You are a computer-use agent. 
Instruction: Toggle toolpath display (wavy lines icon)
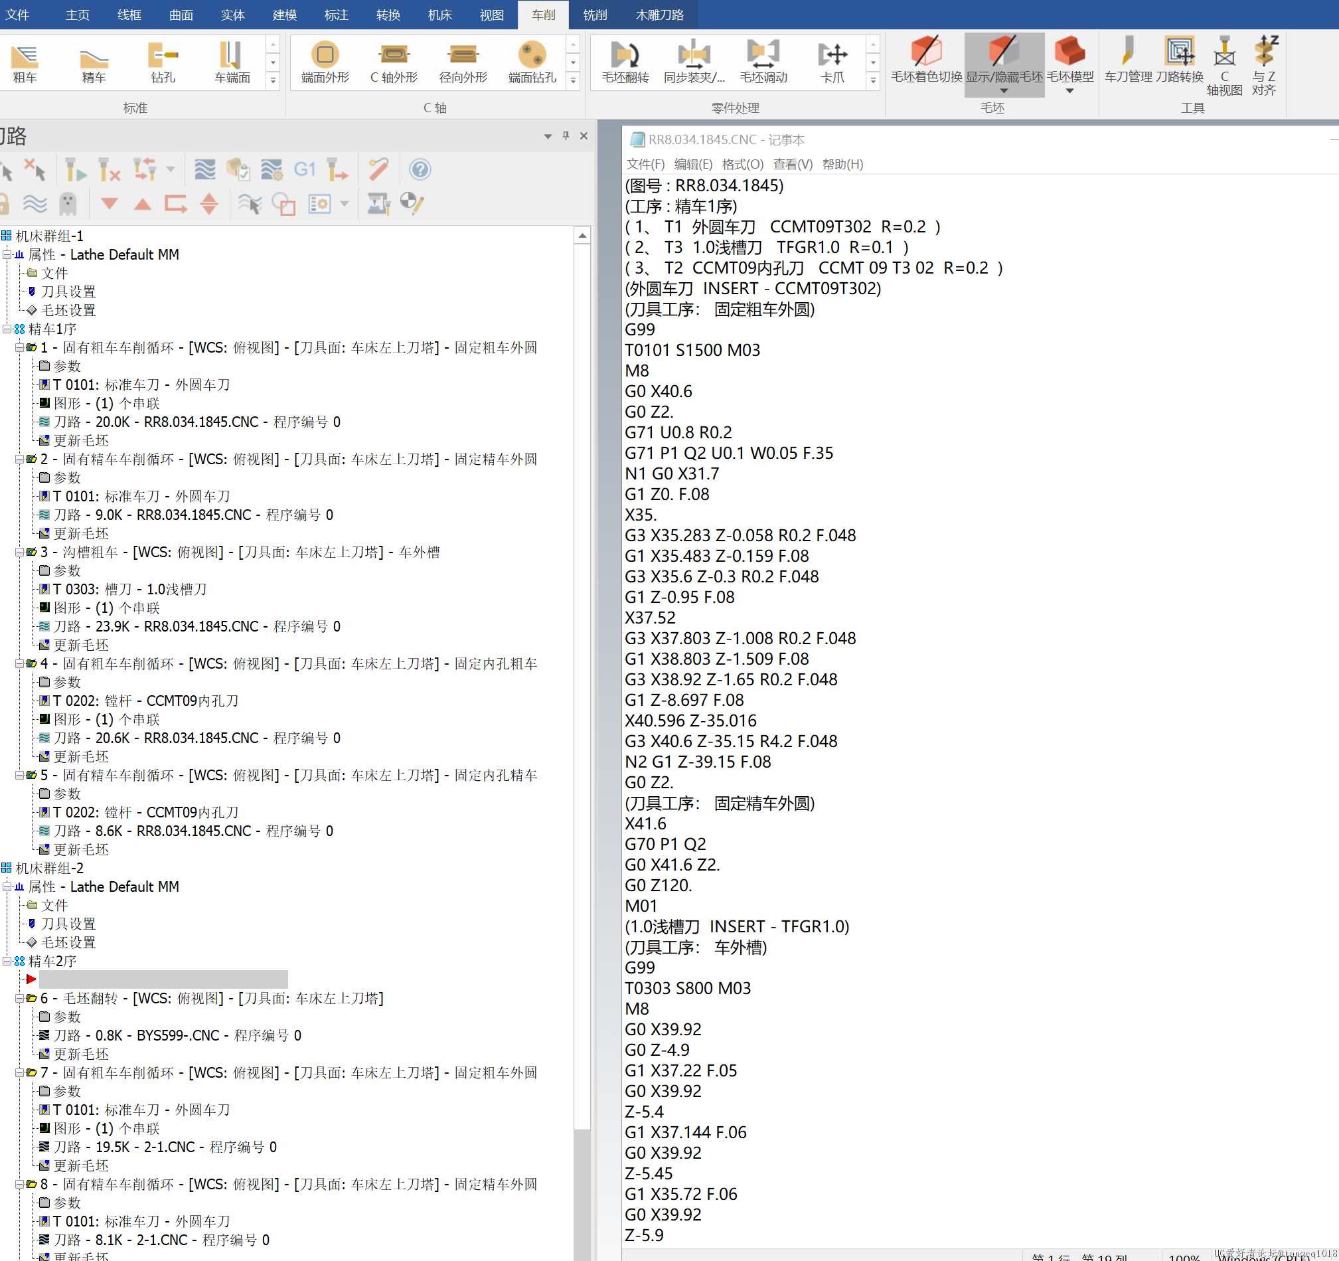35,203
